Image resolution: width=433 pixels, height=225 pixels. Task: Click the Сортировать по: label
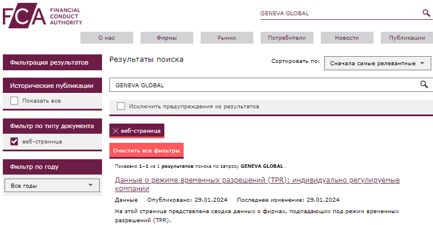tap(295, 61)
